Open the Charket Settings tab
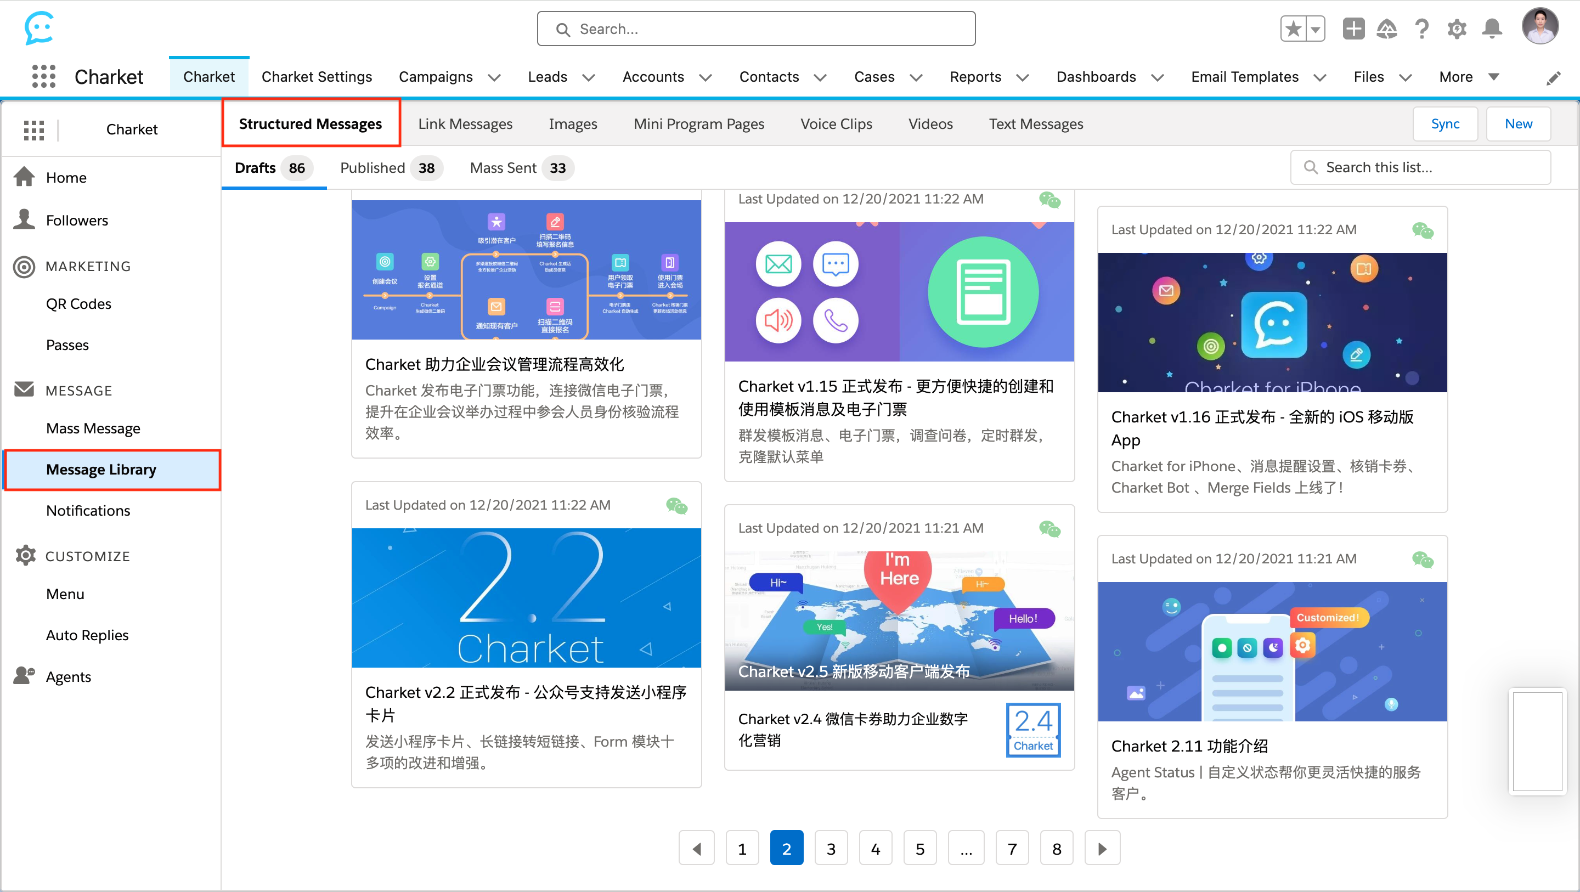The height and width of the screenshot is (892, 1580). coord(317,77)
